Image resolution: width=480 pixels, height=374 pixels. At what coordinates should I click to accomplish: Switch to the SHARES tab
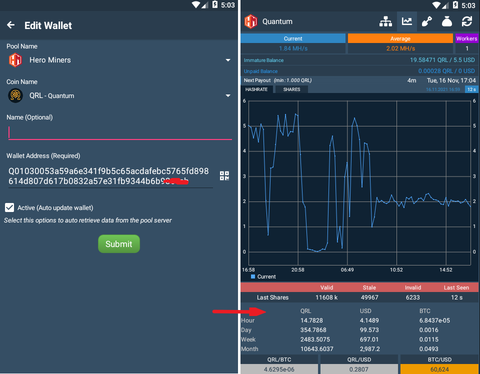coord(291,89)
